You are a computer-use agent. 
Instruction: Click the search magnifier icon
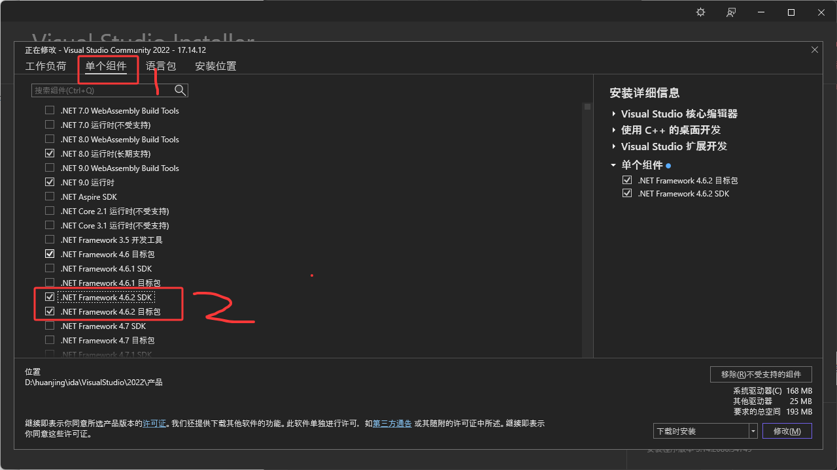click(180, 90)
